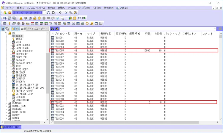Click the new connection icon in top toolbar
The width and height of the screenshot is (223, 133).
(x=5, y=13)
